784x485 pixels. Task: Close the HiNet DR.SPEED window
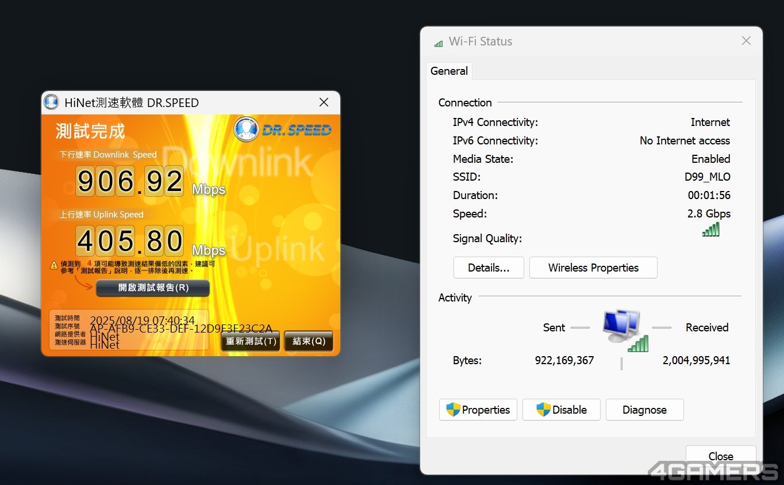click(x=324, y=102)
